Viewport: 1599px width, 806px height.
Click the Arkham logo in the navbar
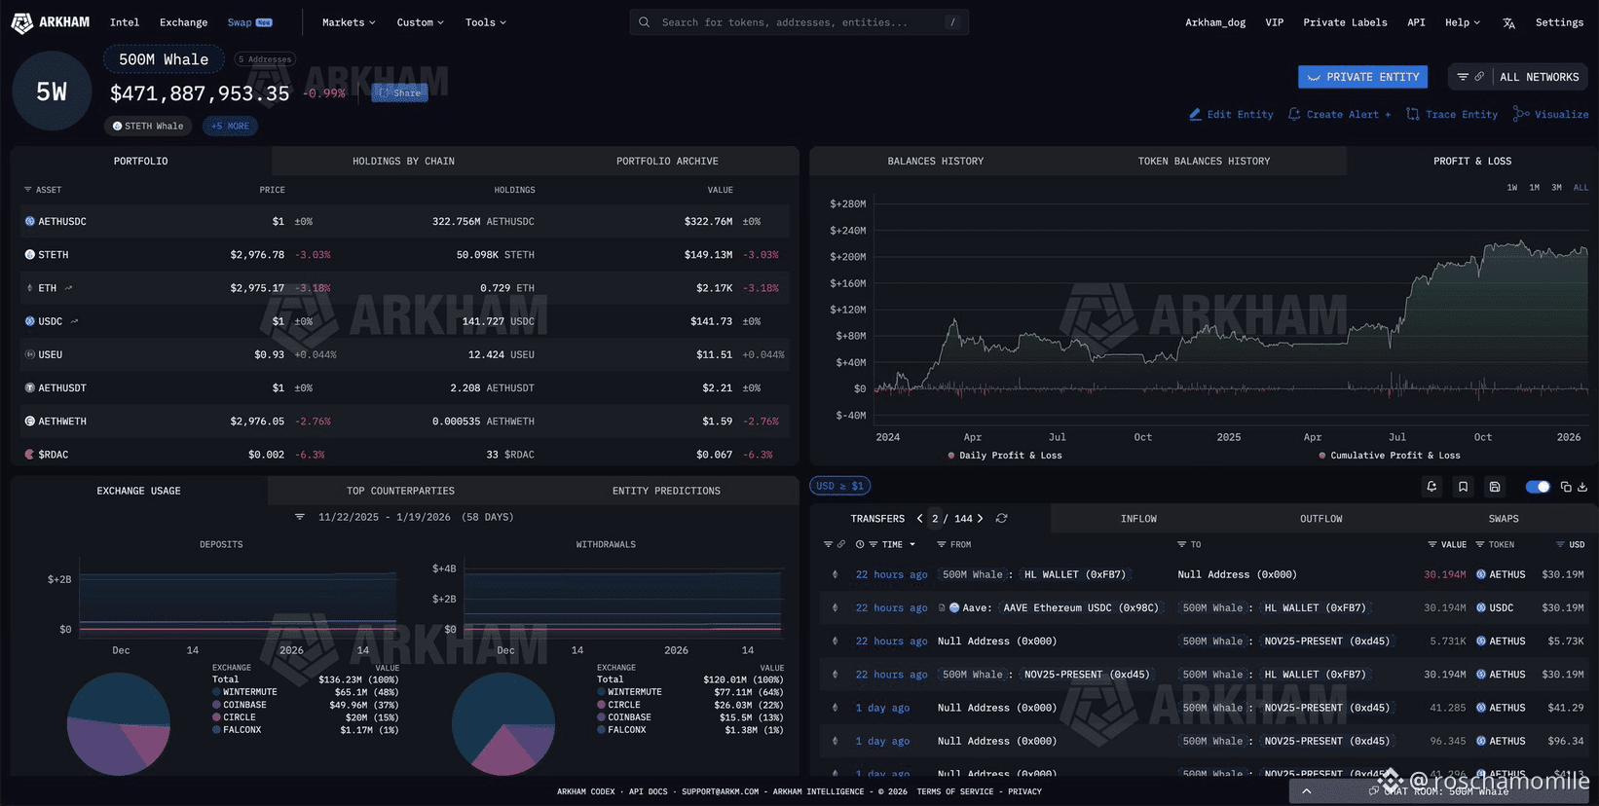pos(50,21)
